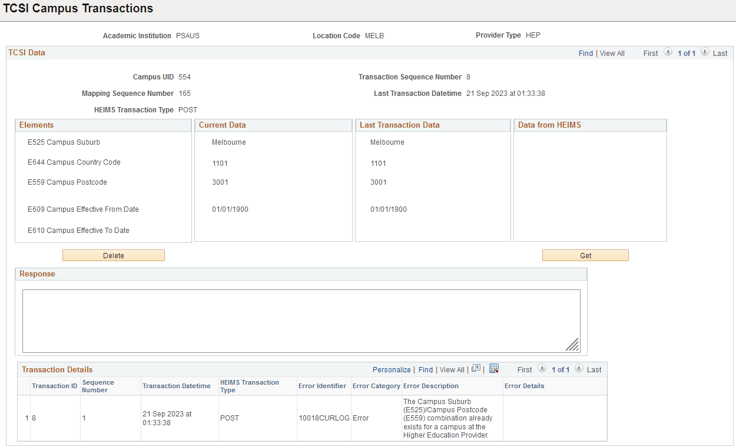Jump to First in Transaction Details navigation
The width and height of the screenshot is (736, 447).
pyautogui.click(x=524, y=369)
